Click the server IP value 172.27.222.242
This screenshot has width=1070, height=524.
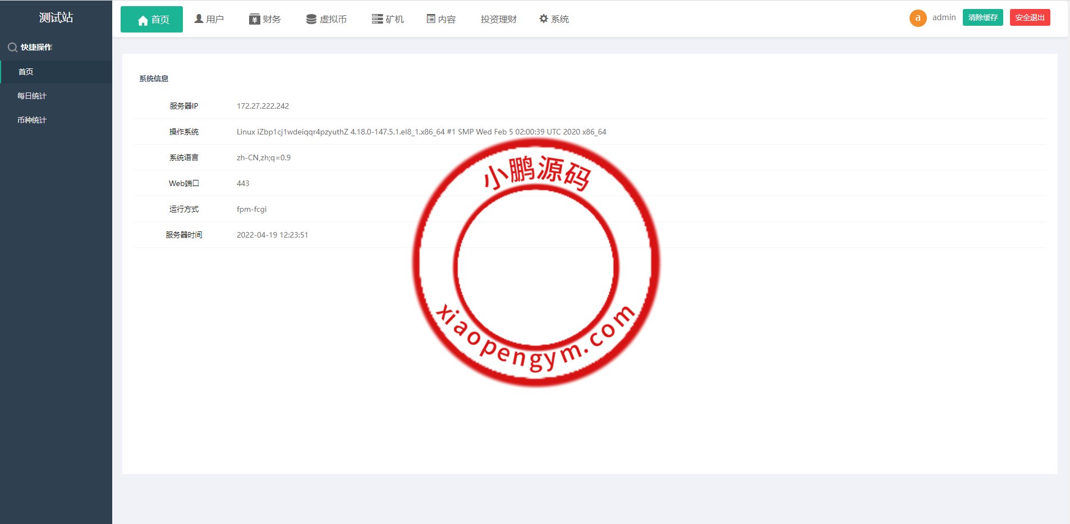point(263,106)
